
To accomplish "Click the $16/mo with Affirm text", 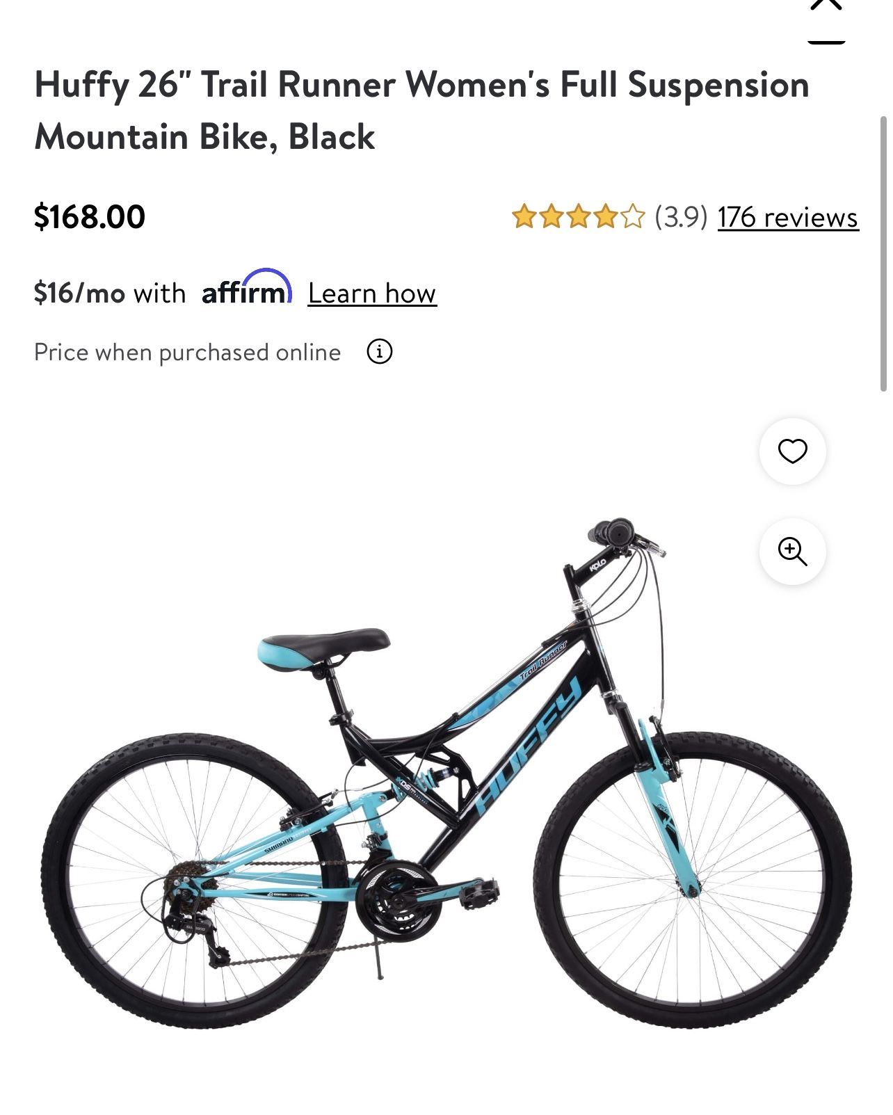I will pos(110,293).
